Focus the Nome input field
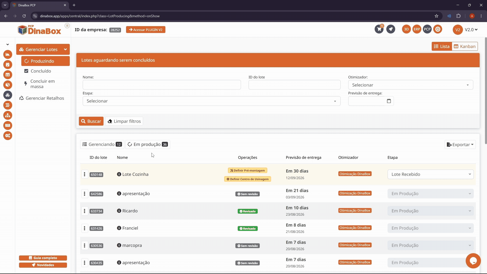This screenshot has width=487, height=274. tap(162, 85)
